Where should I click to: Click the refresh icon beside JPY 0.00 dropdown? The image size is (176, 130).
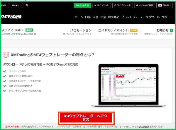pyautogui.click(x=27, y=5)
